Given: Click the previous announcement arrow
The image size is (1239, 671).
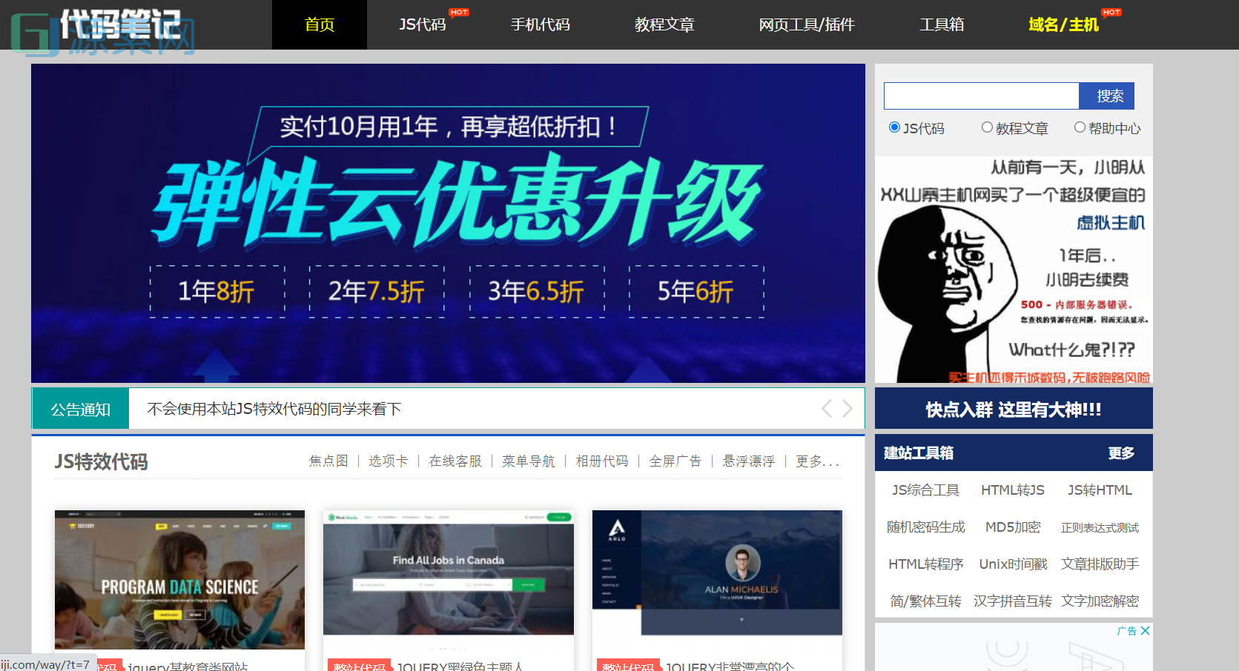Looking at the screenshot, I should pyautogui.click(x=826, y=408).
